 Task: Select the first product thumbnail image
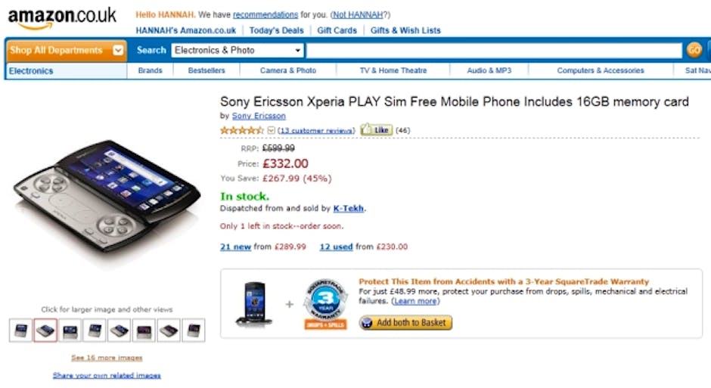[21, 331]
